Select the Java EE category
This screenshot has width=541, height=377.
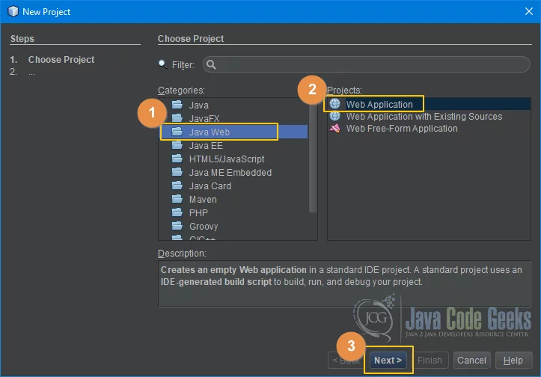[234, 145]
